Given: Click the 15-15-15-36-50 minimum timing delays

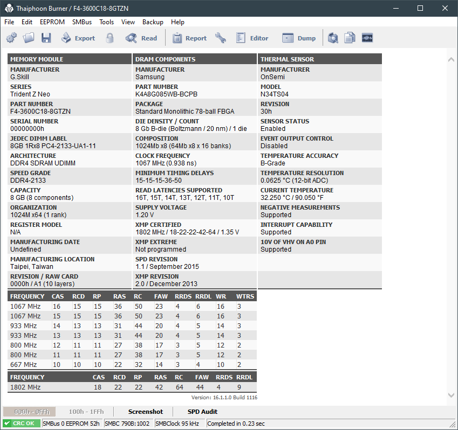Looking at the screenshot, I should pyautogui.click(x=158, y=181).
